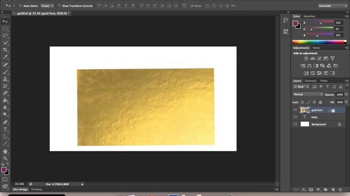Enable the Auto-Select checkbox
This screenshot has height=196, width=350.
20,6
